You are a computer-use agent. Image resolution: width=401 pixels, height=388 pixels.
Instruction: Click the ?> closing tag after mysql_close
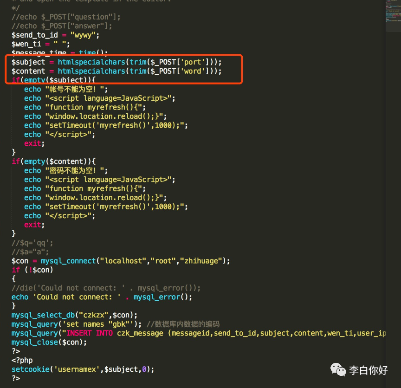(x=16, y=351)
